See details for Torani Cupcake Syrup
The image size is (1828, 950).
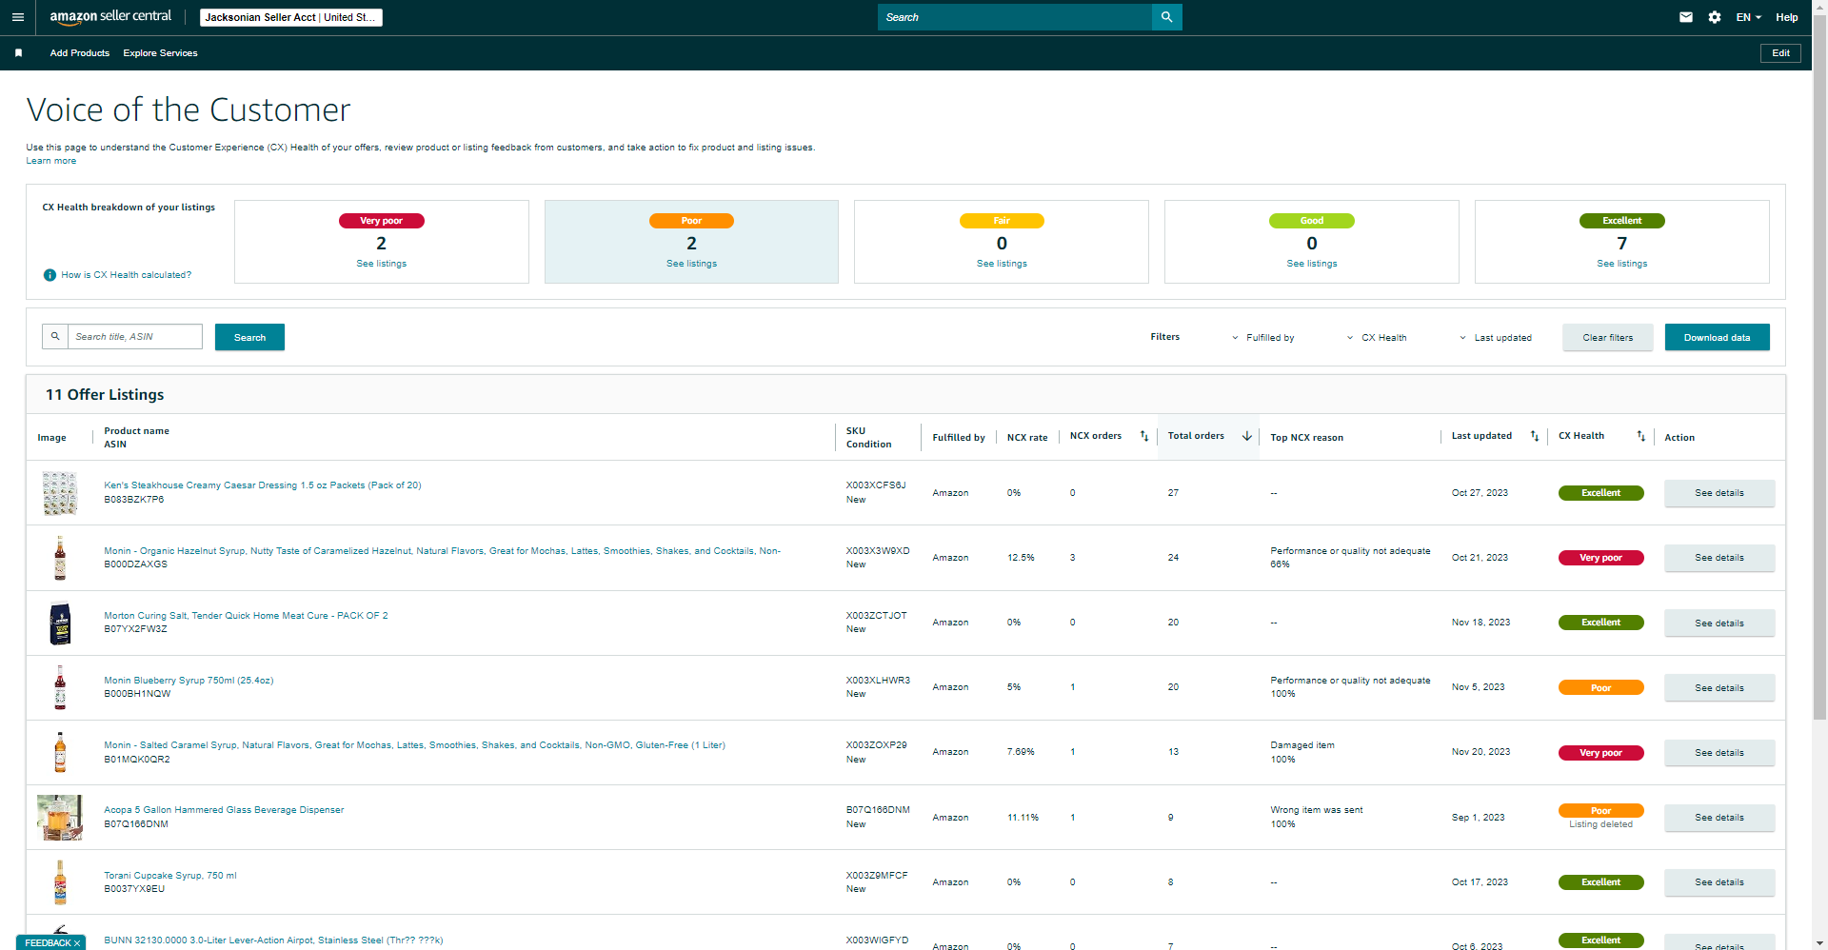click(x=1719, y=882)
